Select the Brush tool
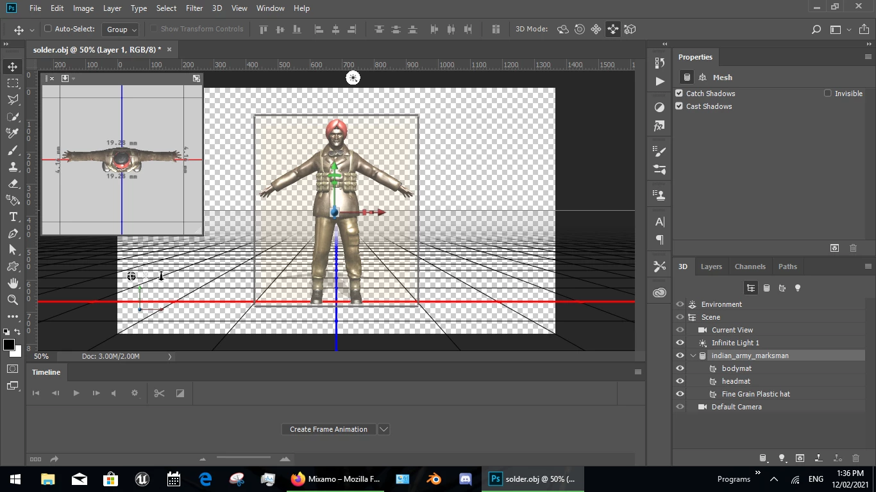Image resolution: width=876 pixels, height=492 pixels. pos(13,150)
